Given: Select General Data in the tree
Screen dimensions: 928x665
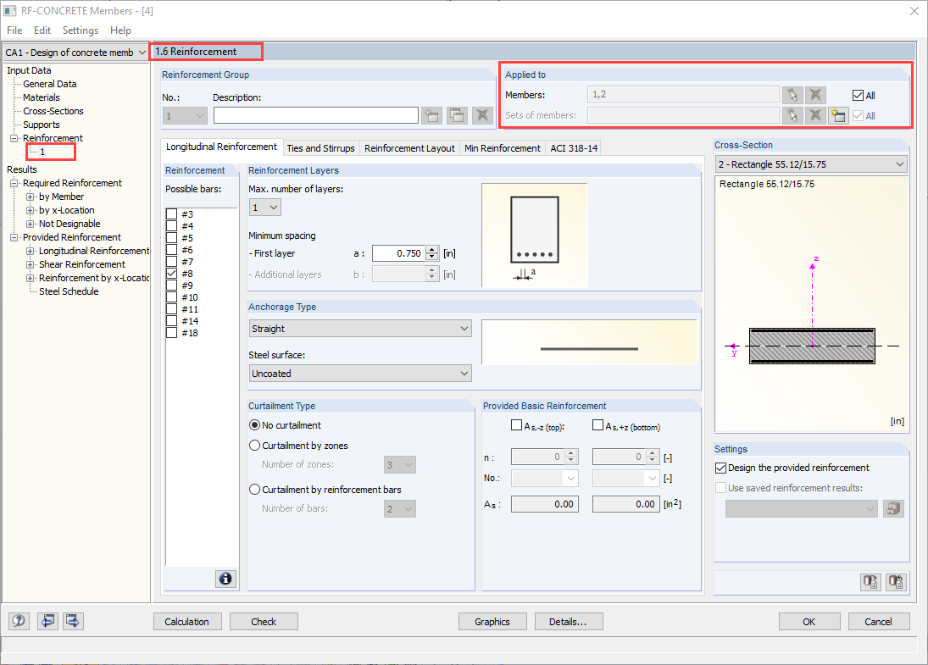Looking at the screenshot, I should click(50, 84).
